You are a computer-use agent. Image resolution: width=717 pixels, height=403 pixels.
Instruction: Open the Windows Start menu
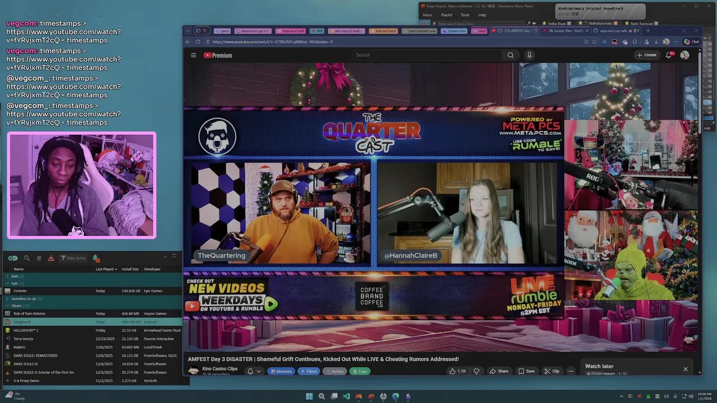pos(309,396)
